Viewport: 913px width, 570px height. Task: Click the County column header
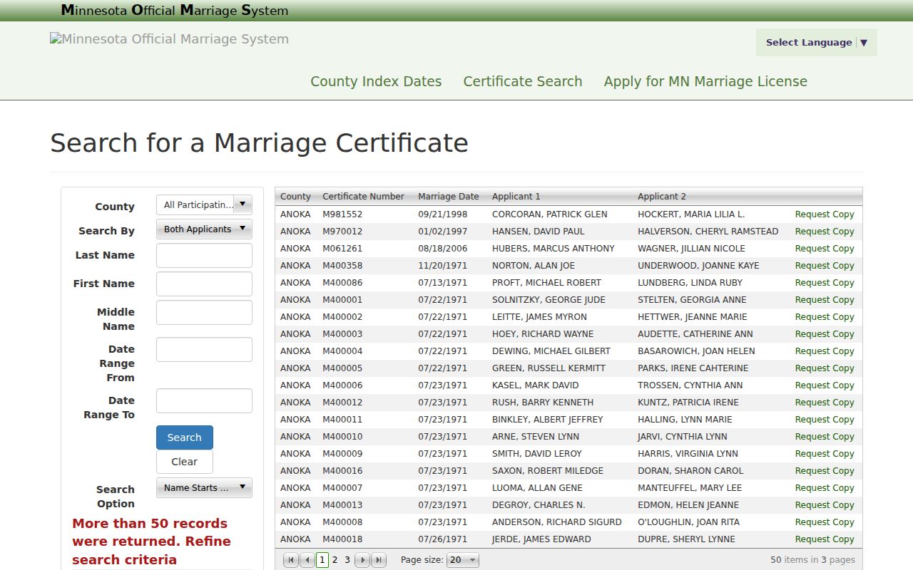[x=295, y=197]
